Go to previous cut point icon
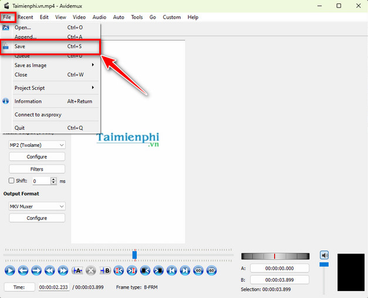 (119, 270)
